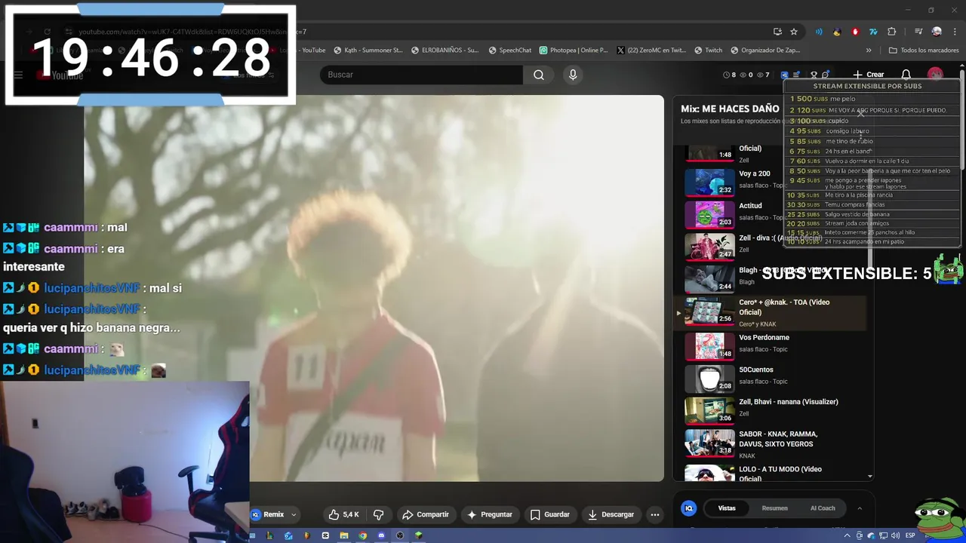The height and width of the screenshot is (543, 966).
Task: Focus the Buscar search field
Action: pos(422,75)
